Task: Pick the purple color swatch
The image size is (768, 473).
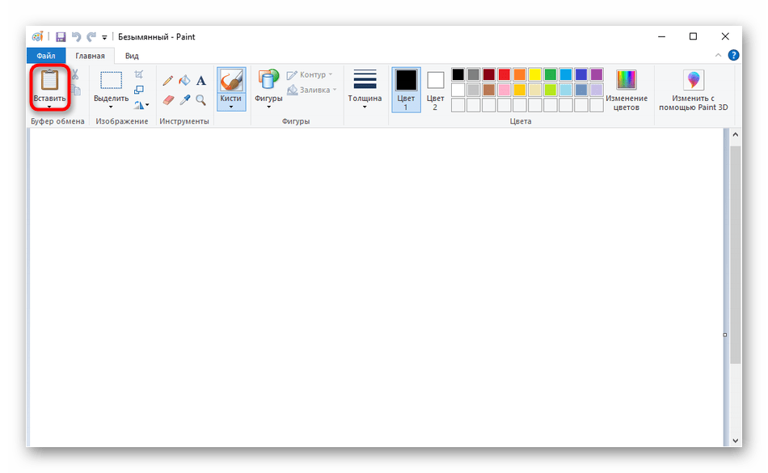Action: pos(597,74)
